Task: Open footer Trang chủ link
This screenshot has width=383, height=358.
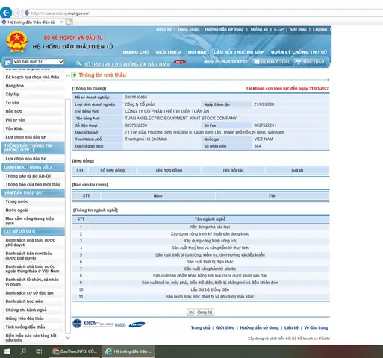Action: (x=201, y=327)
